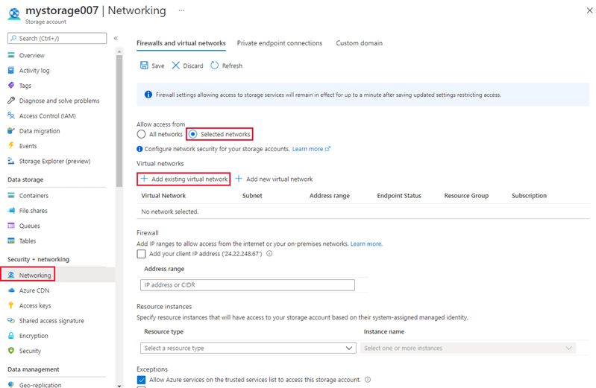The image size is (596, 388).
Task: Click the Subnet column header
Action: point(252,196)
